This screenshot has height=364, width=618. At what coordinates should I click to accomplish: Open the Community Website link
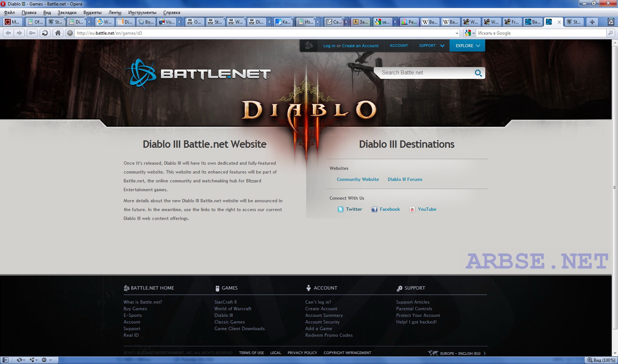[x=358, y=179]
